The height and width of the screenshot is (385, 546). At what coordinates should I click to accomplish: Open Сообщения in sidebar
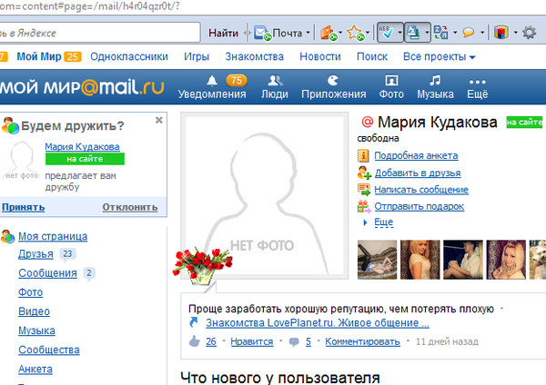(47, 273)
